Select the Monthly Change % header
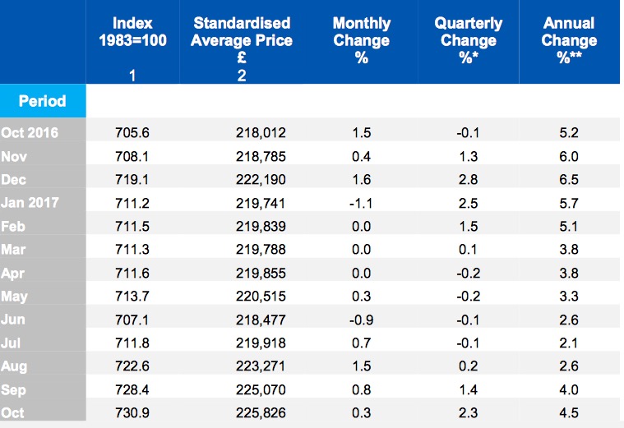This screenshot has width=624, height=428. click(361, 40)
